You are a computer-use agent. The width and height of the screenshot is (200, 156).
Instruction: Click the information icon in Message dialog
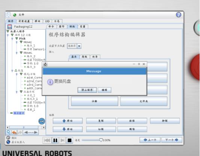[x=50, y=82]
